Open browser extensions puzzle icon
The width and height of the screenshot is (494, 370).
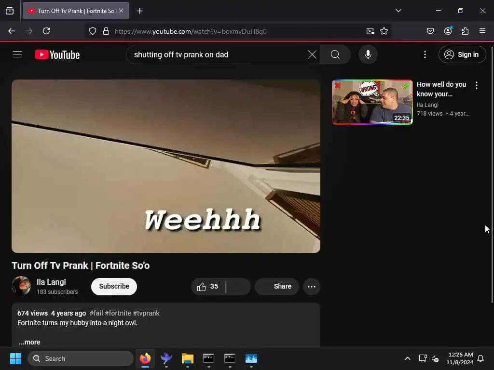[465, 31]
